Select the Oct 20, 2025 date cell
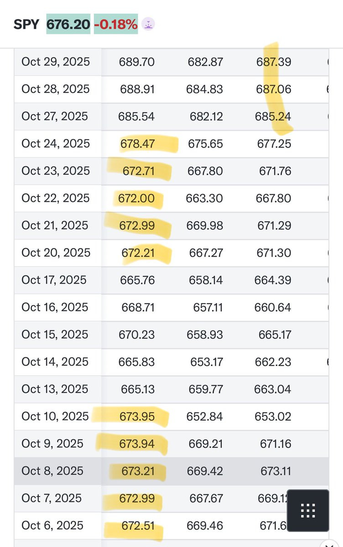 [x=56, y=253]
